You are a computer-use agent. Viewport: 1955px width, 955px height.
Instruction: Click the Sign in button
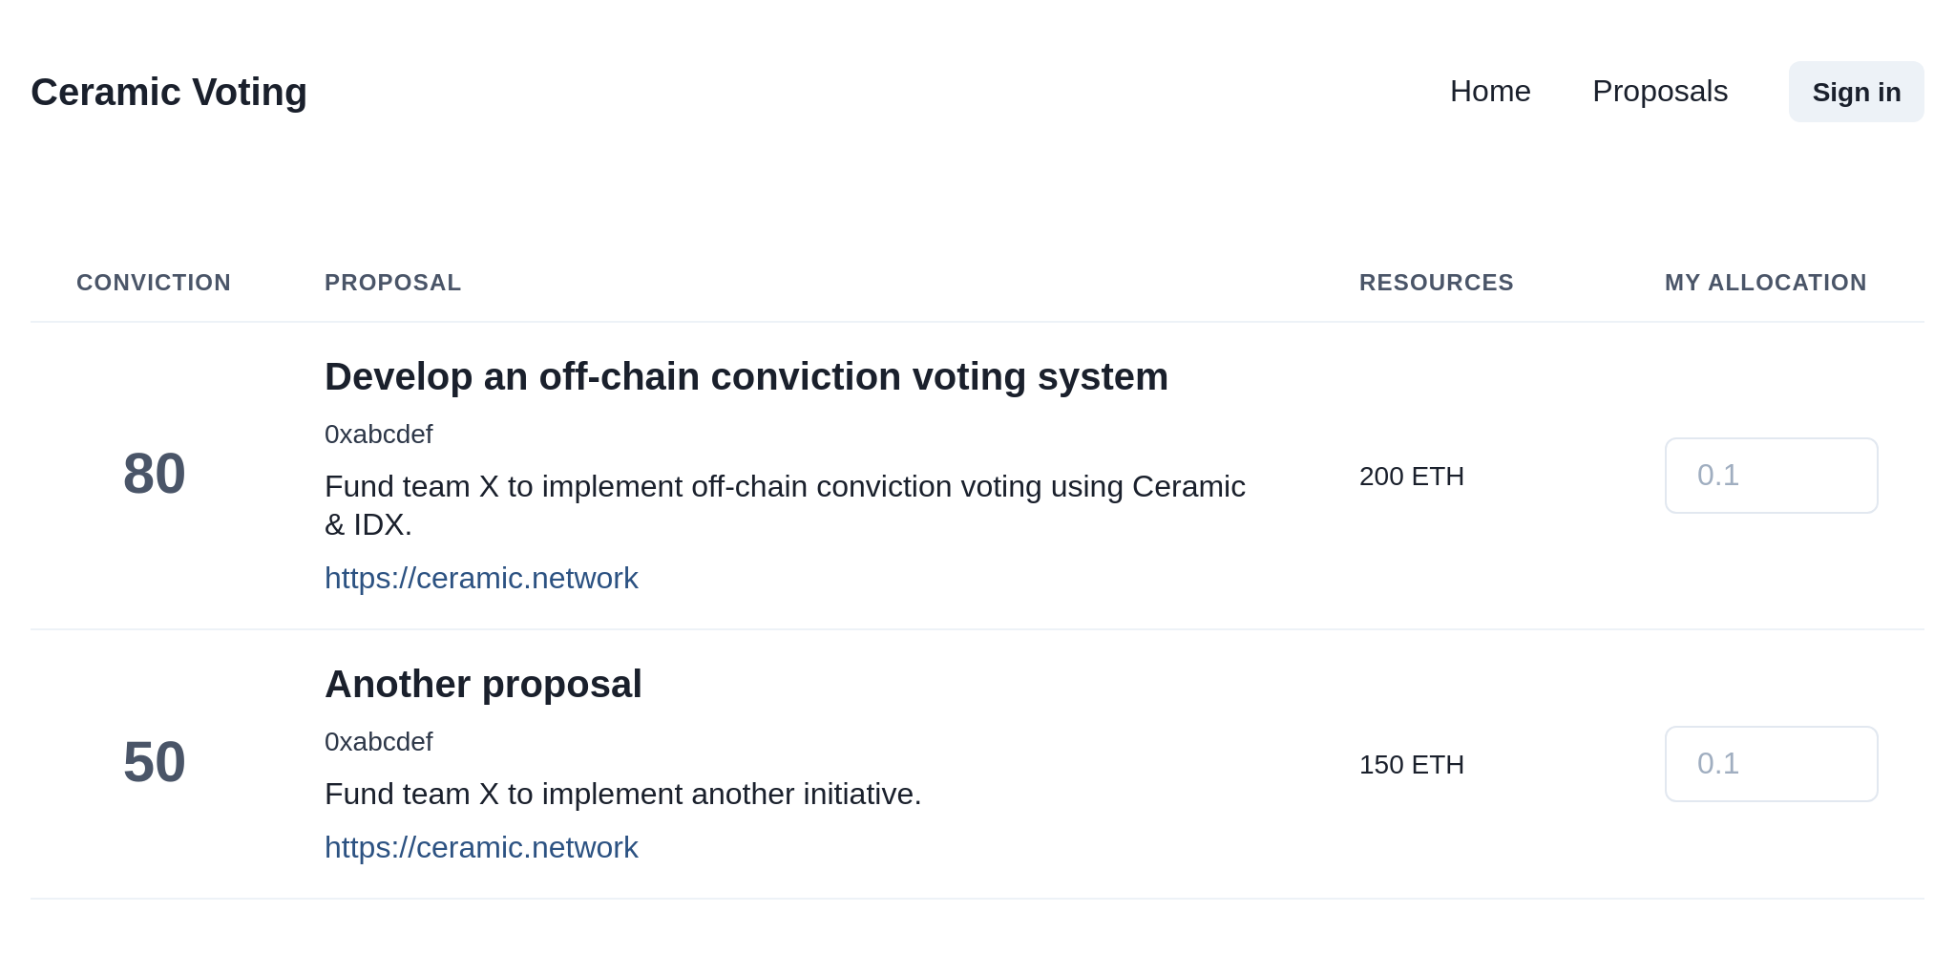(1856, 92)
